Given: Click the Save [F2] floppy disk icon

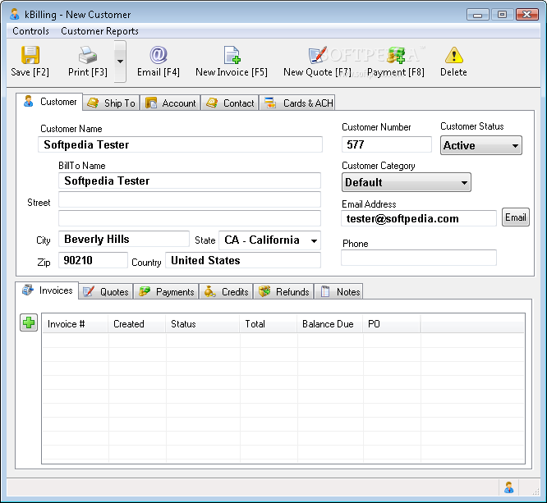Looking at the screenshot, I should [30, 55].
